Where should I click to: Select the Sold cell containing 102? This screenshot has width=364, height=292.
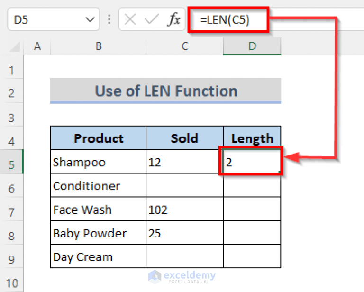(185, 209)
